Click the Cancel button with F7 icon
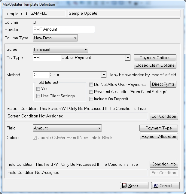 point(165,186)
